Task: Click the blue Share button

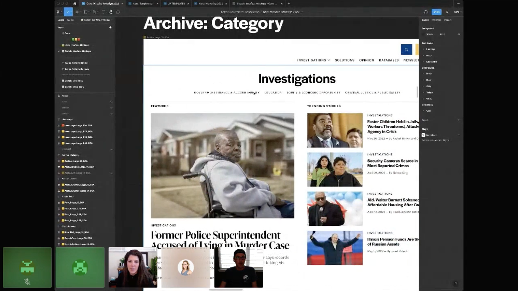Action: (436, 12)
